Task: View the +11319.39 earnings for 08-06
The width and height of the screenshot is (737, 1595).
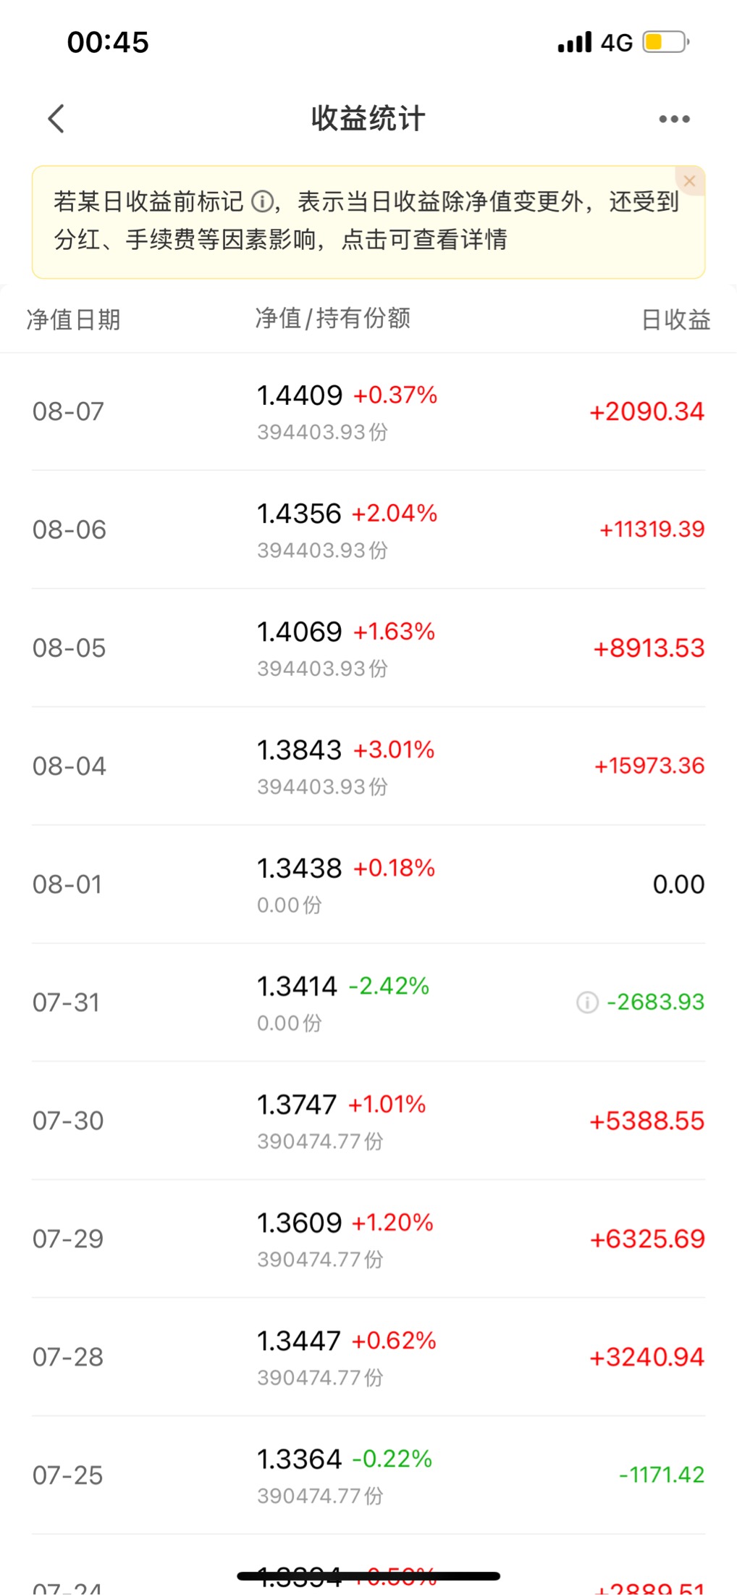Action: coord(652,529)
